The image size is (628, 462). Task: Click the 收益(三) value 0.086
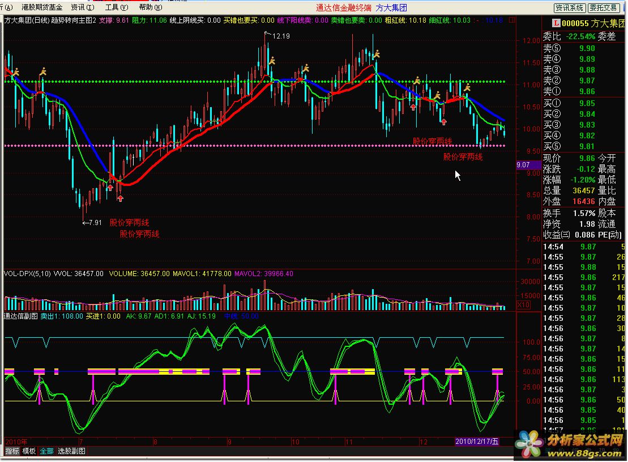[x=585, y=235]
